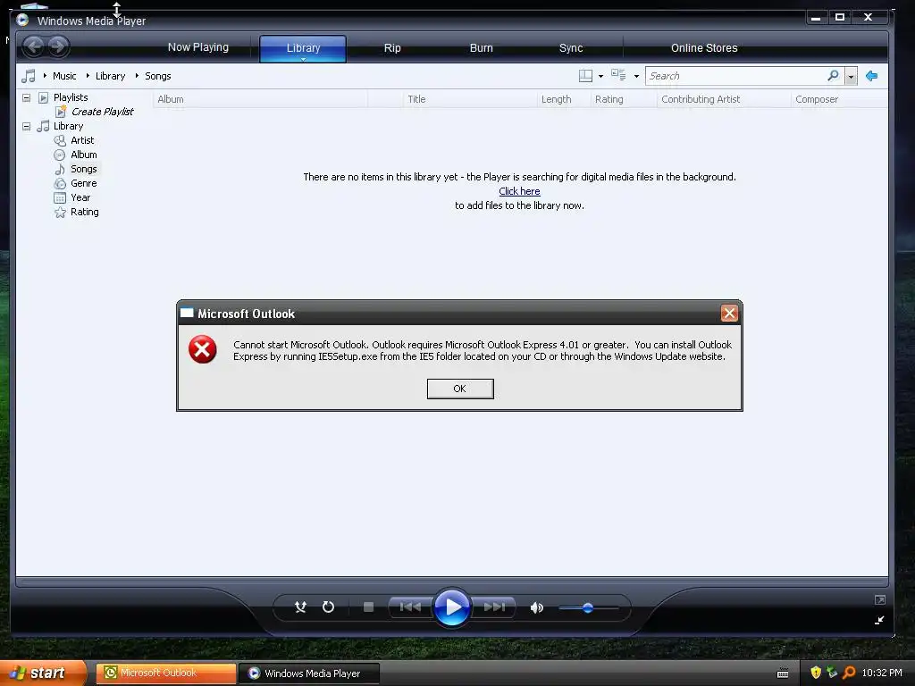Turn repeat on
Image resolution: width=915 pixels, height=686 pixels.
click(x=329, y=607)
